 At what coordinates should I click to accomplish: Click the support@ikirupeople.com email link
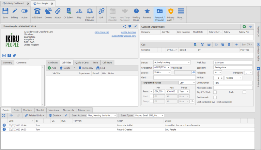click(123, 36)
